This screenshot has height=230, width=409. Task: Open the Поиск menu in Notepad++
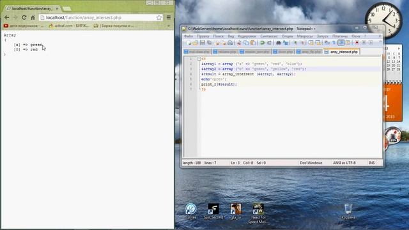219,36
